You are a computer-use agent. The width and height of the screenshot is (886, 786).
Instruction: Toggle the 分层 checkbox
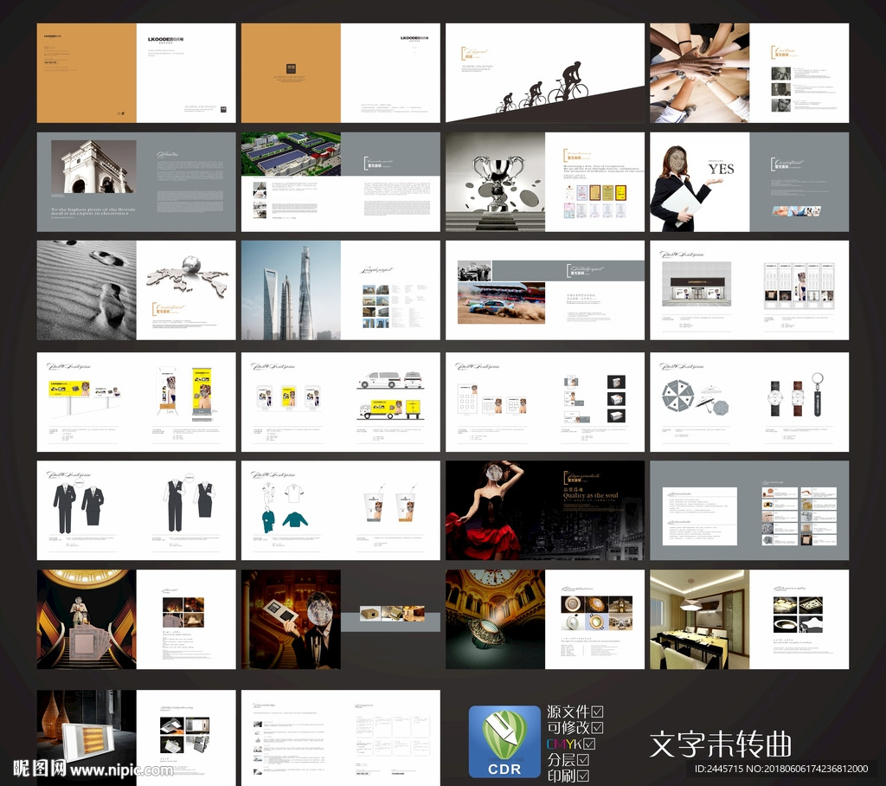tap(582, 760)
